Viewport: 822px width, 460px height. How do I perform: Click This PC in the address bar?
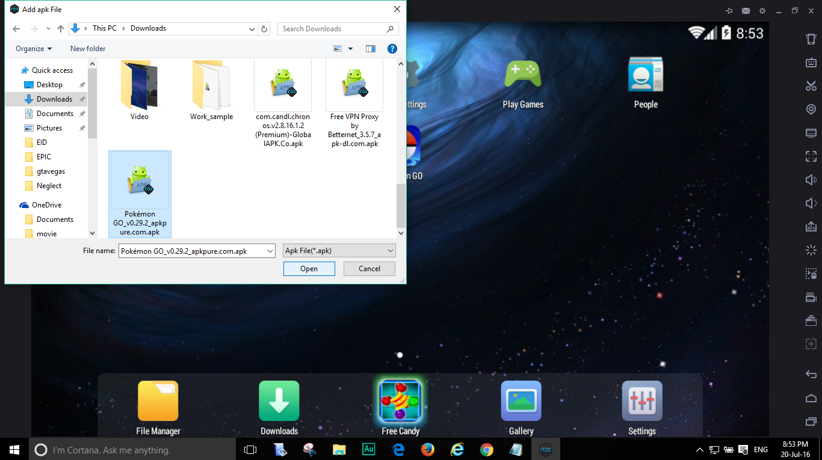tap(105, 28)
